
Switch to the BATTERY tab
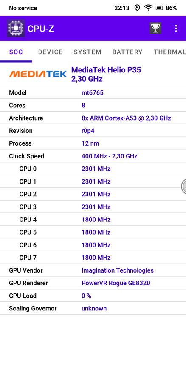[x=127, y=52]
